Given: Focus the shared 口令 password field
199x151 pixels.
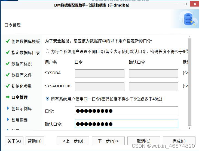Looking at the screenshot, I should click(127, 111).
